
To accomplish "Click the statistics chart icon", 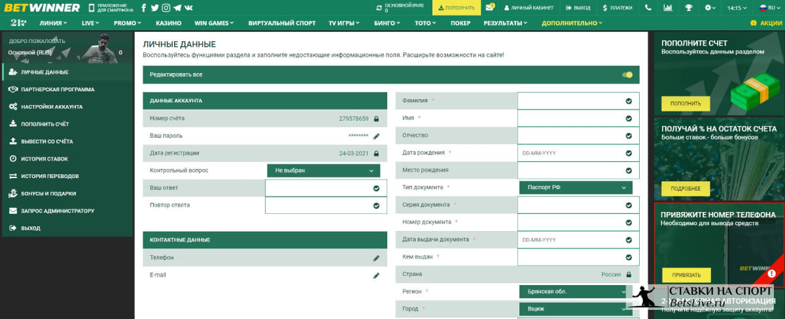I will pyautogui.click(x=667, y=8).
